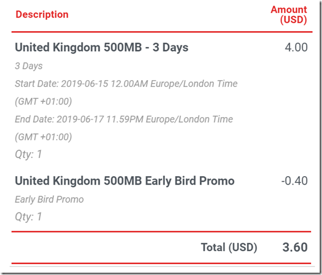Click the 3.60 total amount
Screen dimensions: 322x275
[x=295, y=247]
